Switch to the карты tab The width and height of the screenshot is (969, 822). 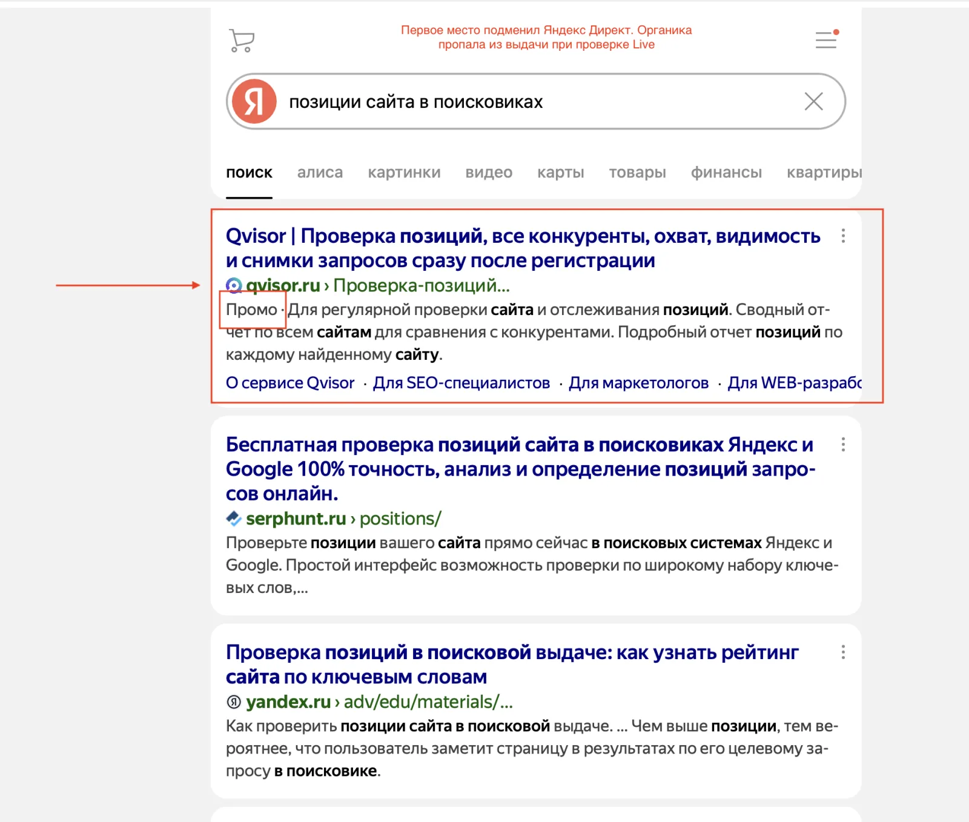click(561, 173)
